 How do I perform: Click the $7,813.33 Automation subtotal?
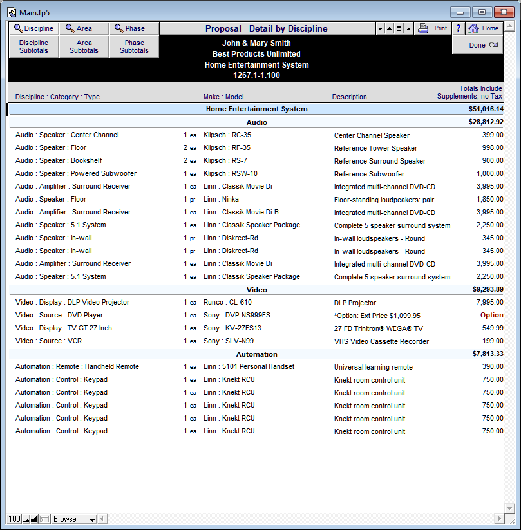(x=488, y=354)
